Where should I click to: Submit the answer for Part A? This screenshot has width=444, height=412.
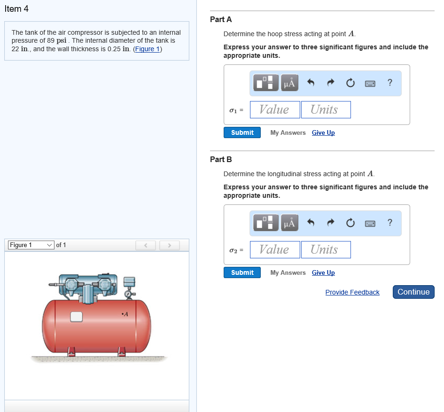point(242,132)
